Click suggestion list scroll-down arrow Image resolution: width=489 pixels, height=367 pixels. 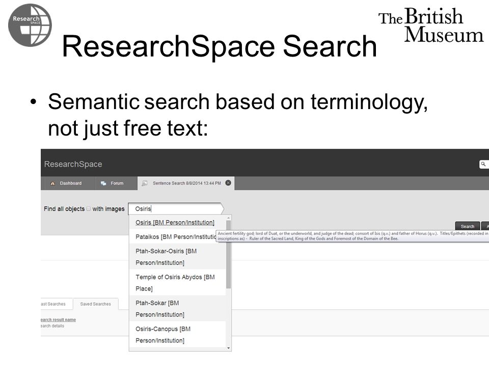point(229,348)
